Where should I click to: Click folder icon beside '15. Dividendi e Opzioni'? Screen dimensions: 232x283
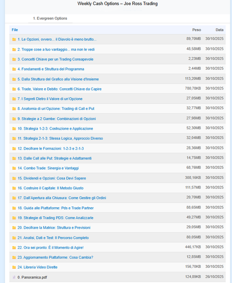[14, 178]
